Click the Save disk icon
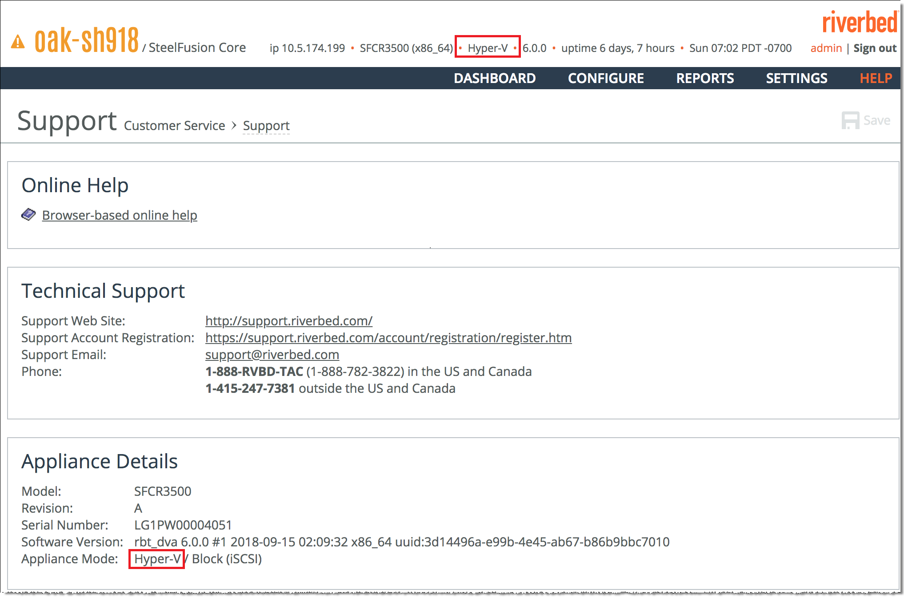The image size is (904, 597). coord(850,120)
